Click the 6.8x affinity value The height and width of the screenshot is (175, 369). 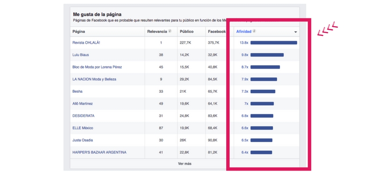tap(245, 116)
